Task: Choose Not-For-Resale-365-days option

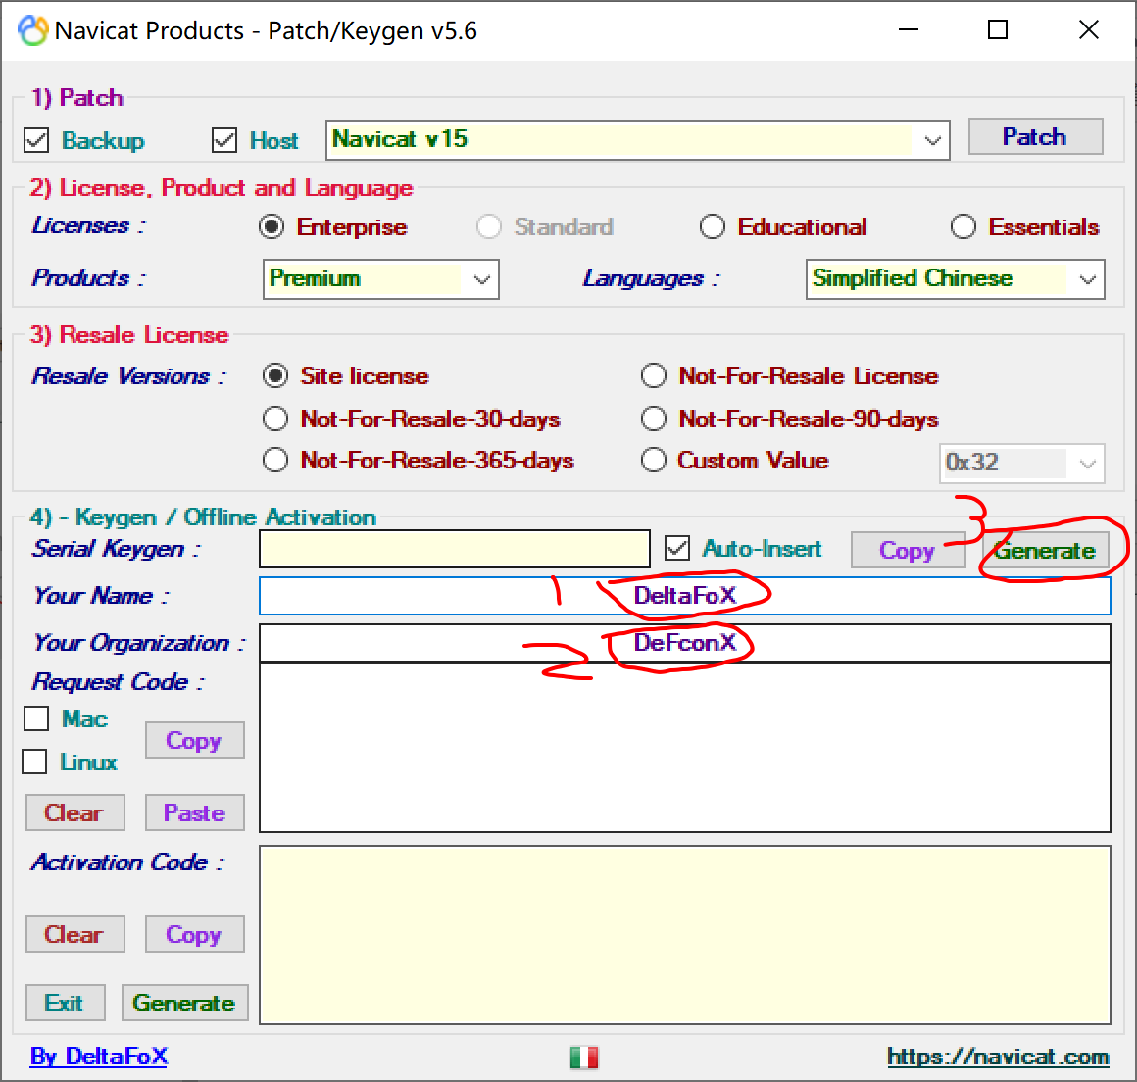Action: coord(275,460)
